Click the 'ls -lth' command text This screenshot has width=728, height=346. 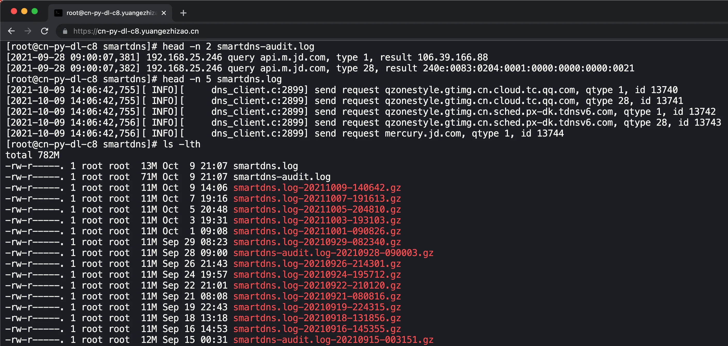click(x=181, y=144)
